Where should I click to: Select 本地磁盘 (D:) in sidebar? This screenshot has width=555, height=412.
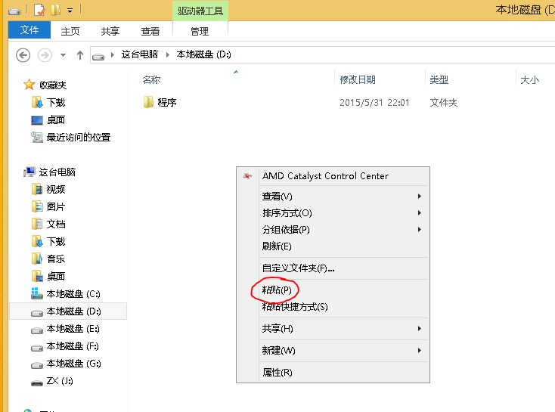[x=68, y=311]
